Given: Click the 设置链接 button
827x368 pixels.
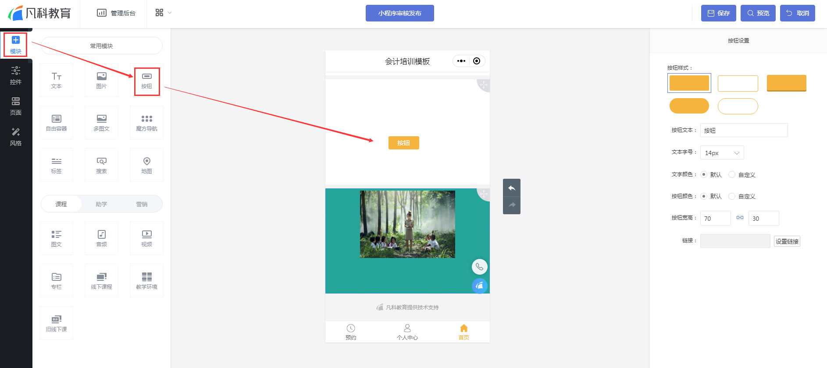Looking at the screenshot, I should pos(787,241).
